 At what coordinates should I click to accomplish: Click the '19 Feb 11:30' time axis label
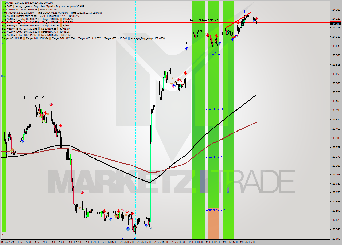230,242
